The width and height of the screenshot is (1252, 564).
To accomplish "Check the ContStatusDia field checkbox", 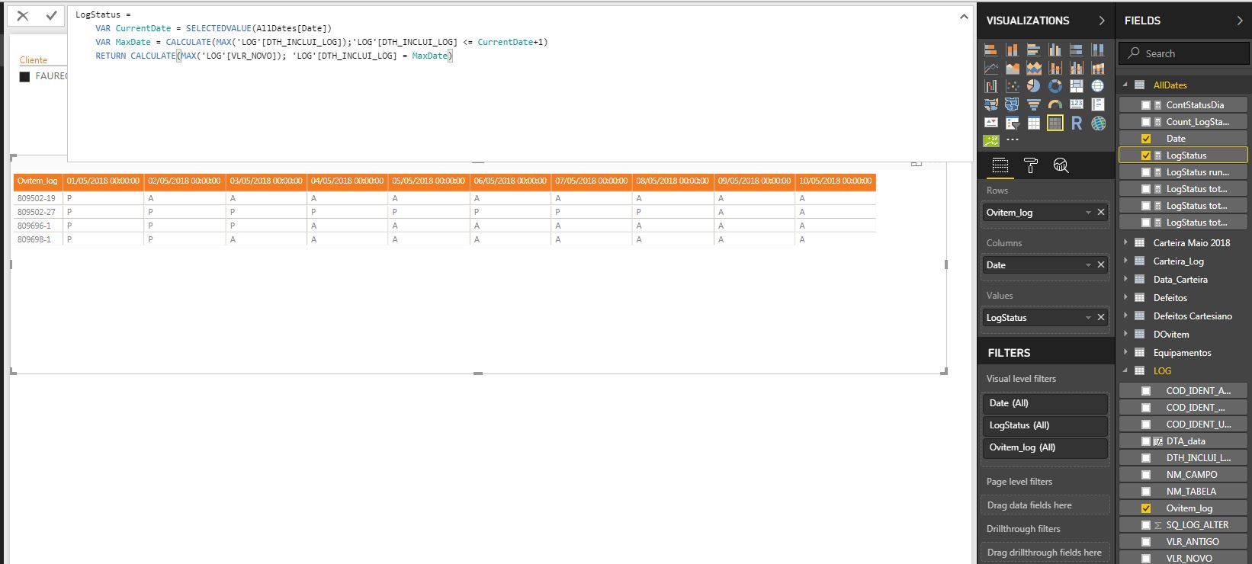I will (1146, 105).
